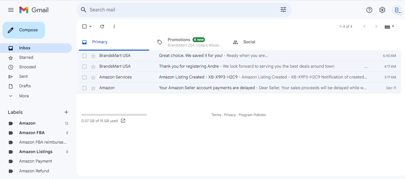Click the 1–4 of 4 count
405x179 pixels.
[346, 27]
